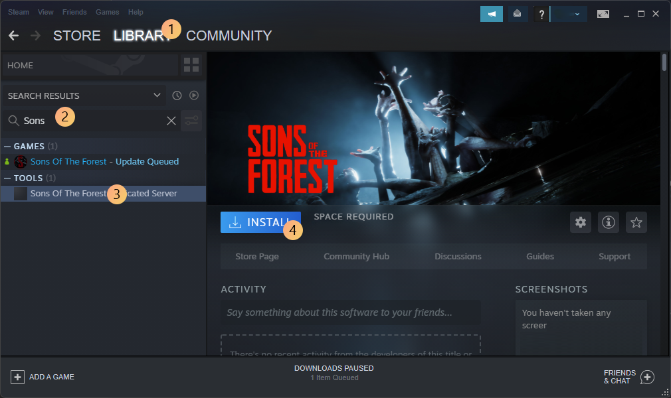671x398 pixels.
Task: Open the Games menu
Action: point(108,12)
